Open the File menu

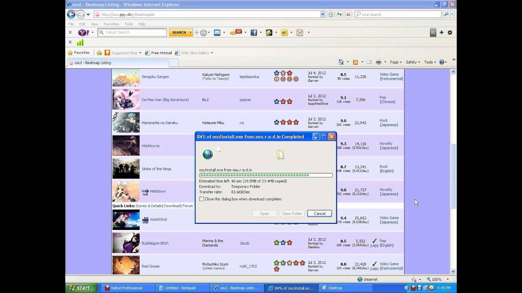coord(71,24)
